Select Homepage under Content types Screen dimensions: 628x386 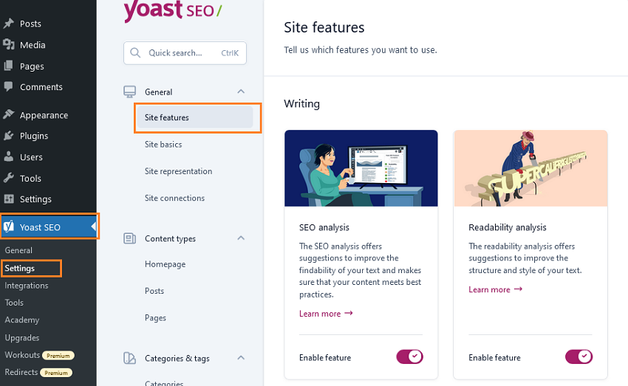click(x=165, y=264)
